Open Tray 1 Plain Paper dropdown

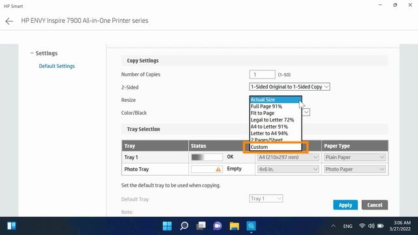[355, 157]
